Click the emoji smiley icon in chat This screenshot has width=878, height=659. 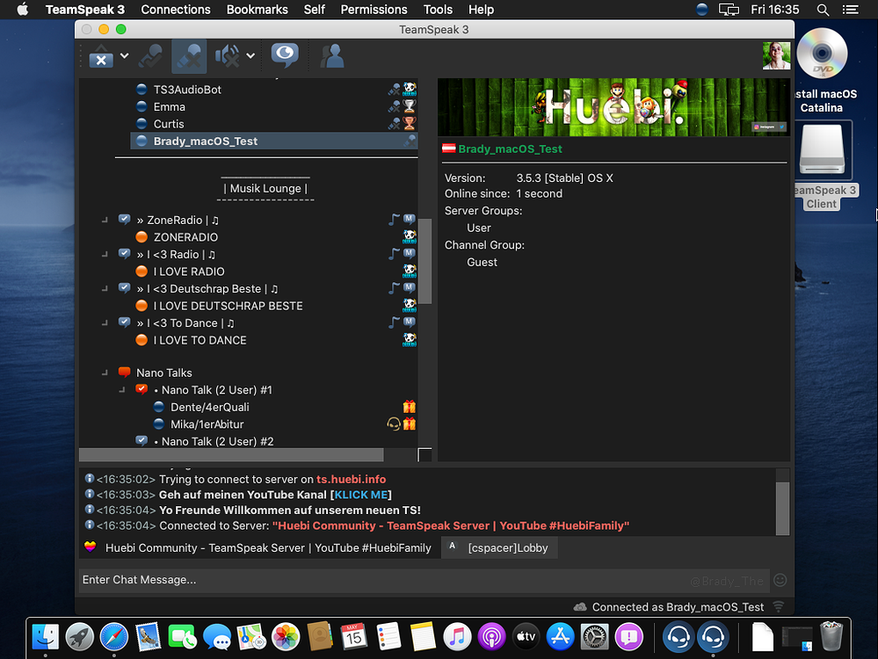(x=780, y=580)
